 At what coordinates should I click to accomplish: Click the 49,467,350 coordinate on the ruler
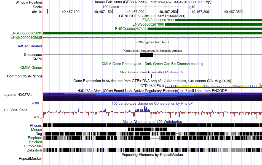pos(233,12)
